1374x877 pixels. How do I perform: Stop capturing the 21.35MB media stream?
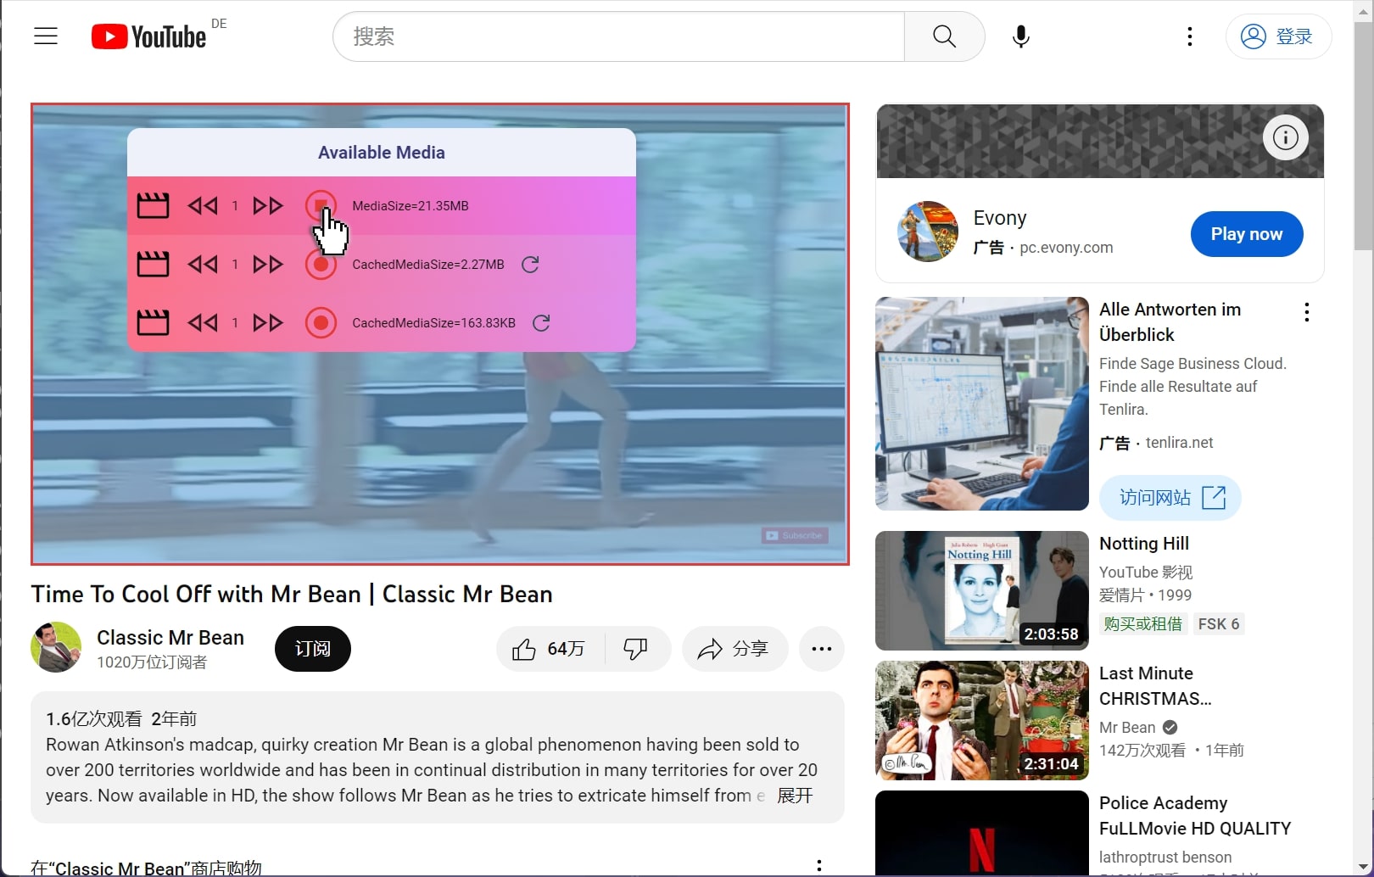coord(321,205)
